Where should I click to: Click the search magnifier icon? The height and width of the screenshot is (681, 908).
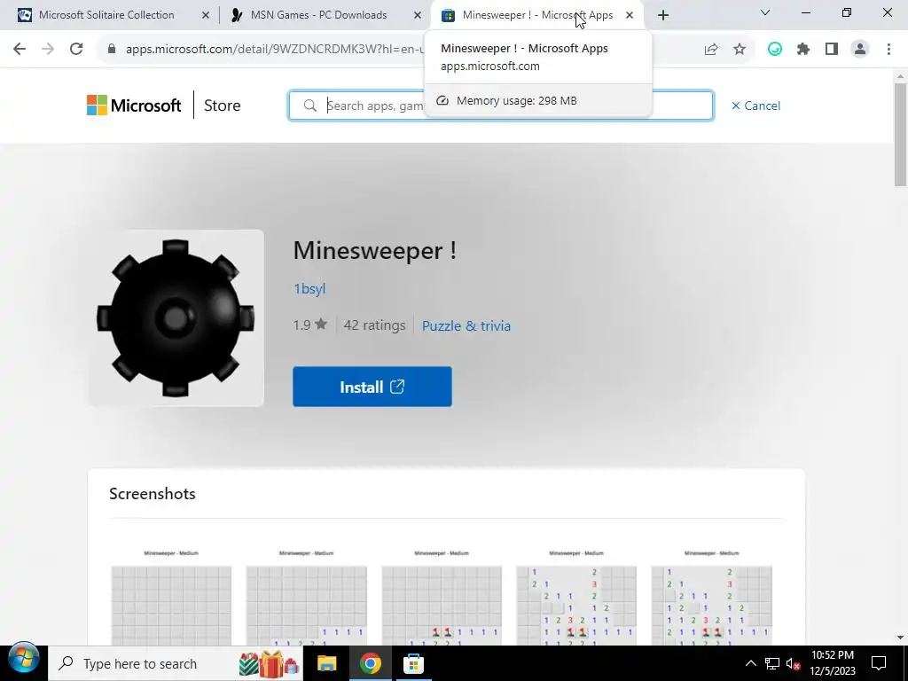click(x=310, y=106)
